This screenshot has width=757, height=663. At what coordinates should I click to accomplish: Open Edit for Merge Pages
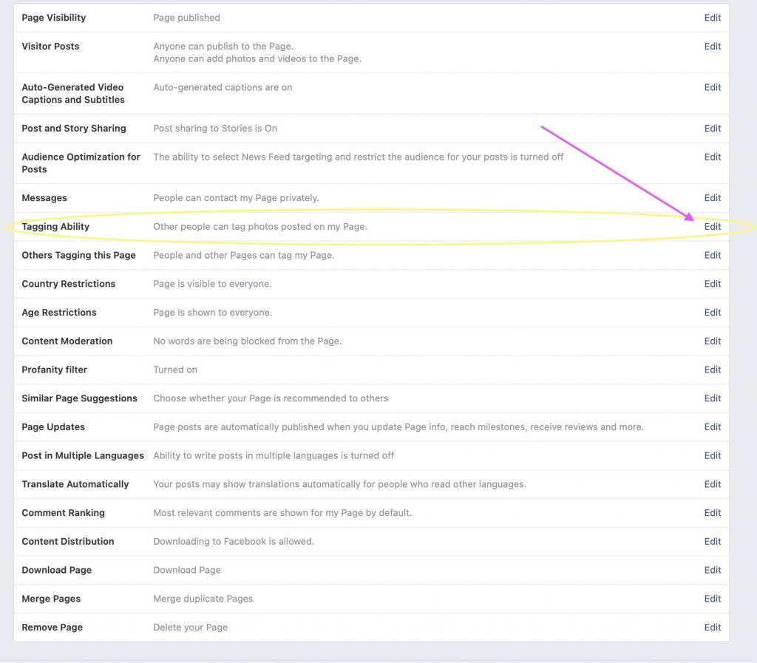pyautogui.click(x=712, y=599)
